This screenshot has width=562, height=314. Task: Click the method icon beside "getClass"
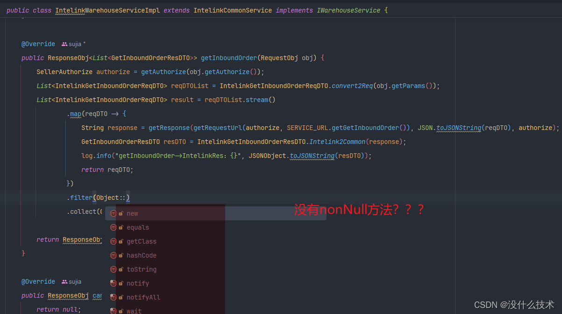113,241
